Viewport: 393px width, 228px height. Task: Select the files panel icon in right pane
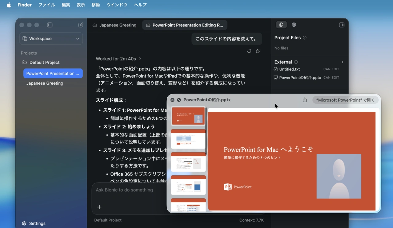(281, 25)
